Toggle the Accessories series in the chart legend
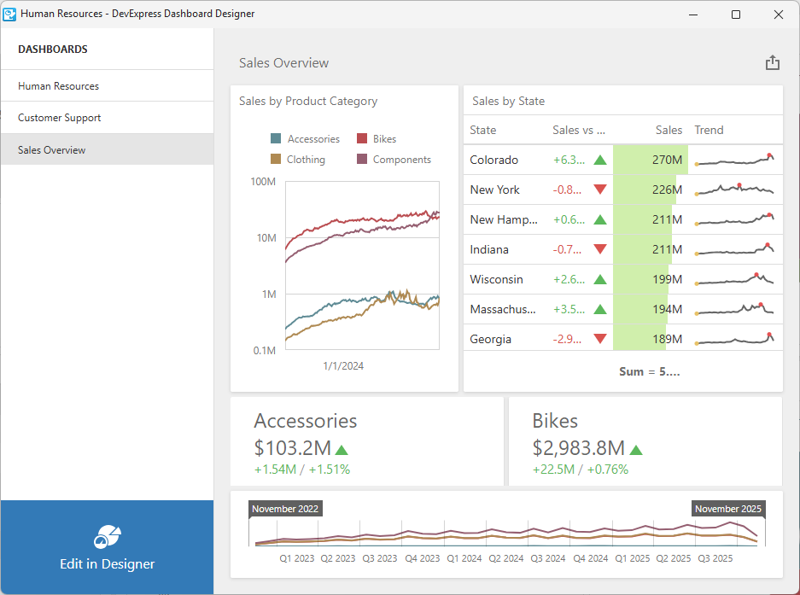 point(306,138)
